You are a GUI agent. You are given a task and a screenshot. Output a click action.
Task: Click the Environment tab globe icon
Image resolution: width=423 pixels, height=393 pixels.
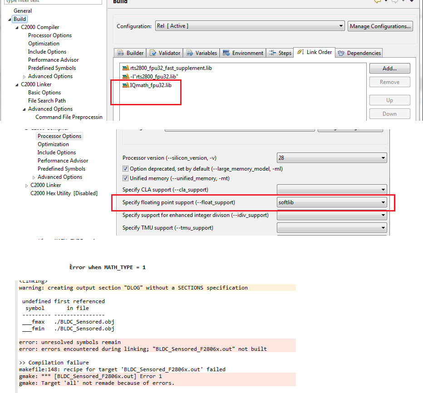click(225, 53)
